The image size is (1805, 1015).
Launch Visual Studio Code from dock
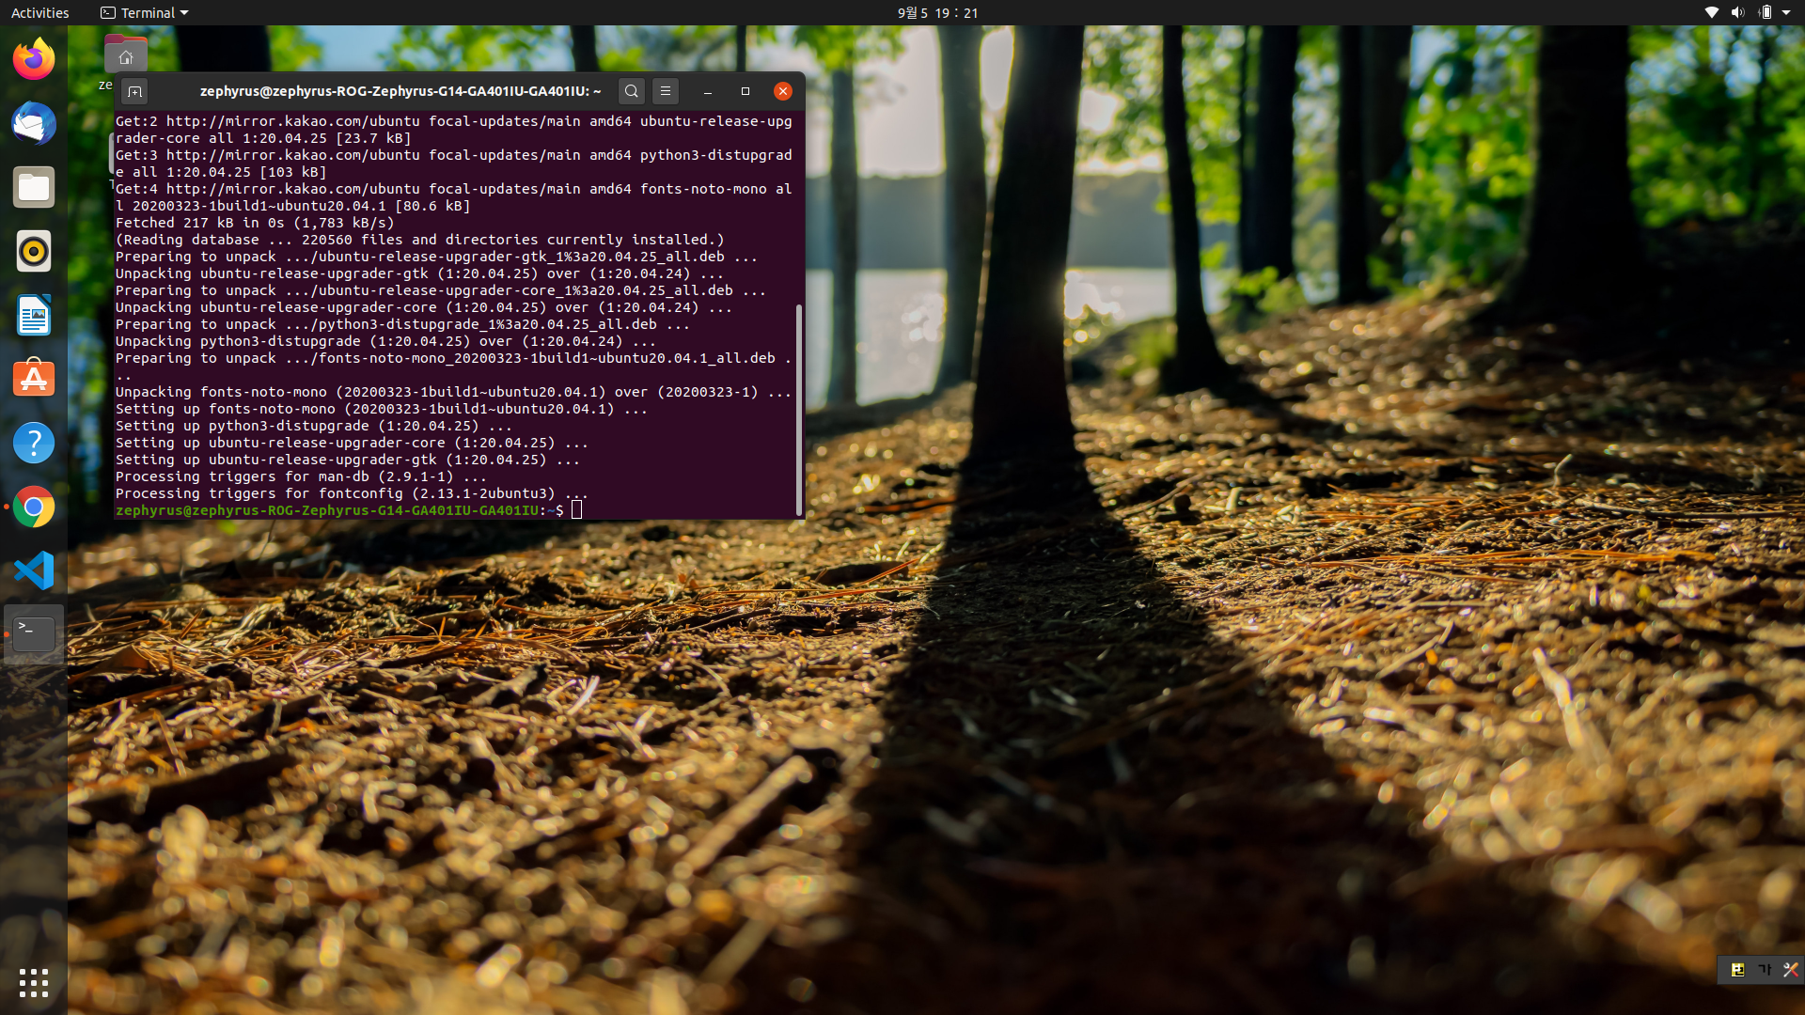[x=34, y=570]
